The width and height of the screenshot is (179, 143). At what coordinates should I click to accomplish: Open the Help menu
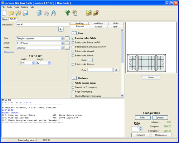coord(32,7)
